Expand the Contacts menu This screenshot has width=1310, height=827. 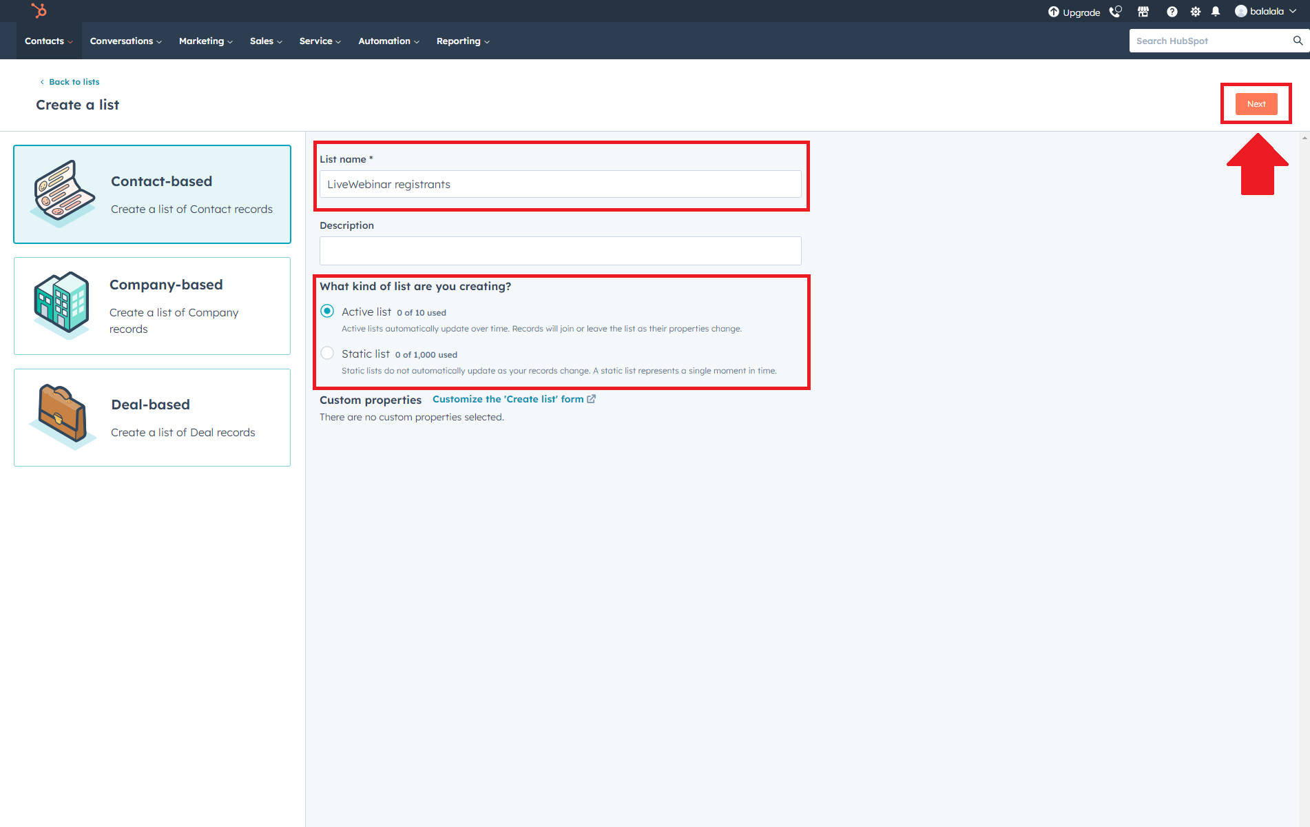48,41
